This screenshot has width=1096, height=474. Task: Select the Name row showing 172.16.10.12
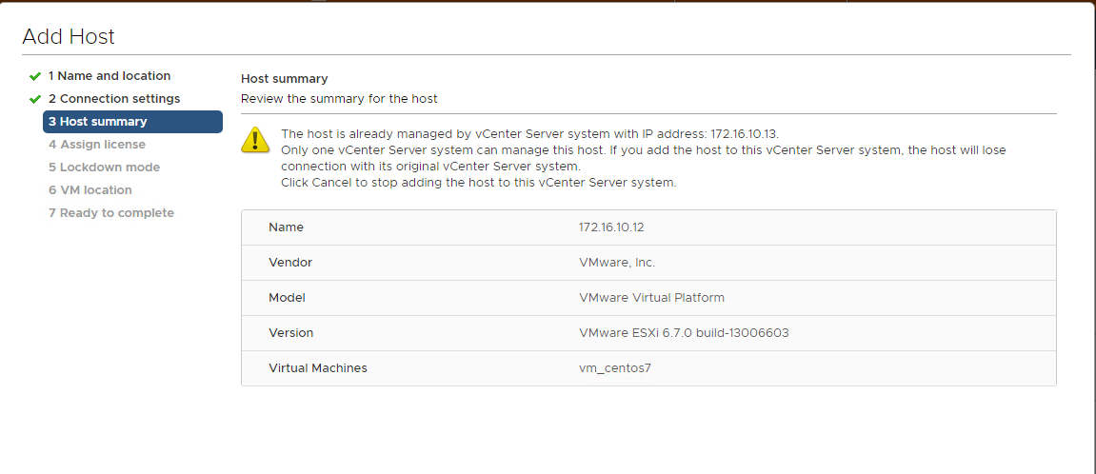coord(648,227)
